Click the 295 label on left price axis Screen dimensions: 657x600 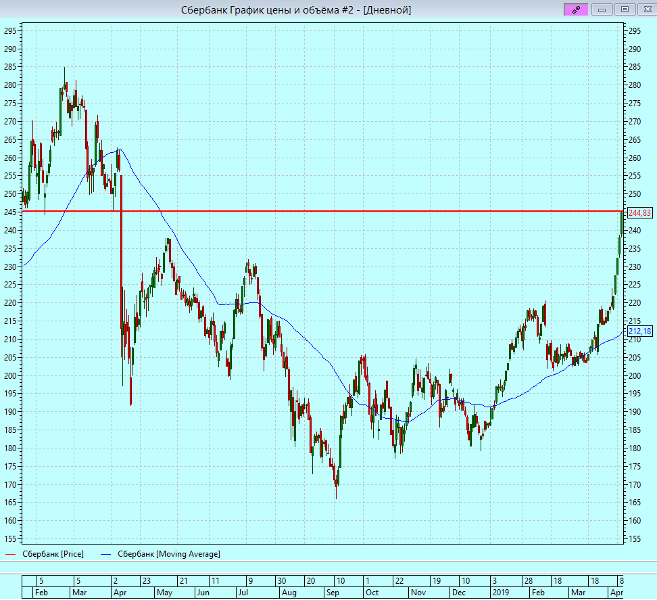pyautogui.click(x=10, y=31)
